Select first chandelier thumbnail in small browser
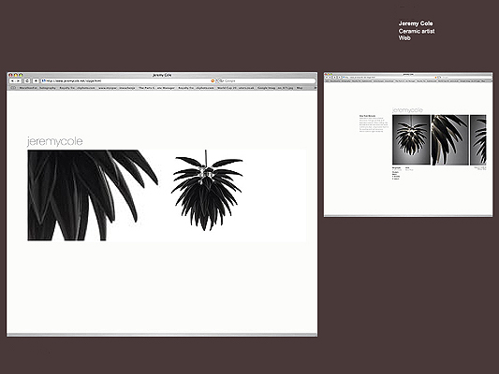Image resolution: width=499 pixels, height=374 pixels. (411, 140)
